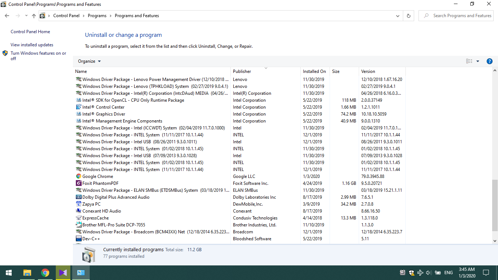
Task: Open the notification center icon
Action: pyautogui.click(x=486, y=273)
